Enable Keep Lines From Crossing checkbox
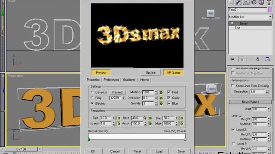This screenshot has height=154, width=275. (233, 86)
